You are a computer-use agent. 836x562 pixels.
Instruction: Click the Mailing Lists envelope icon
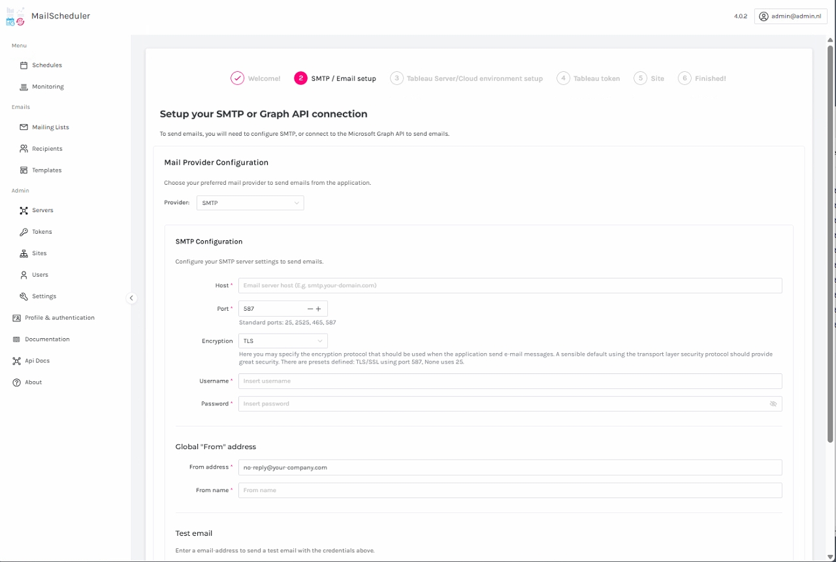[x=24, y=127]
